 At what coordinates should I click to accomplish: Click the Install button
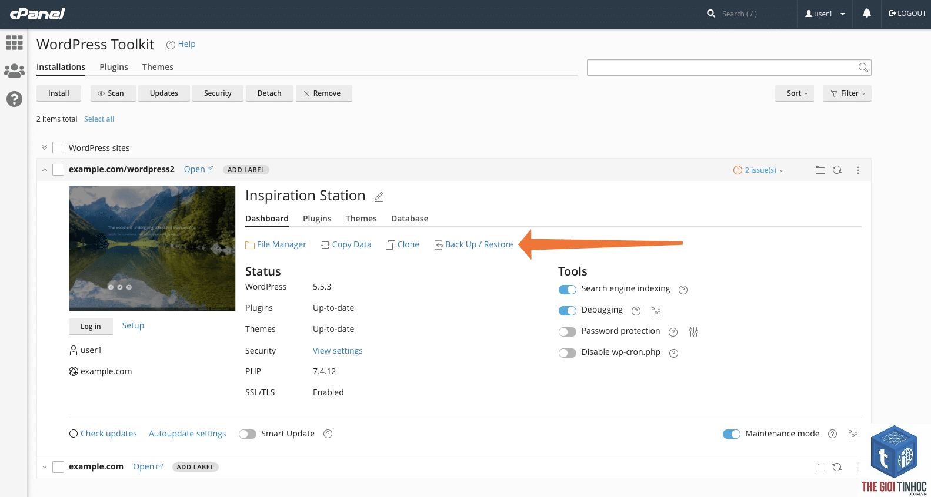(59, 93)
